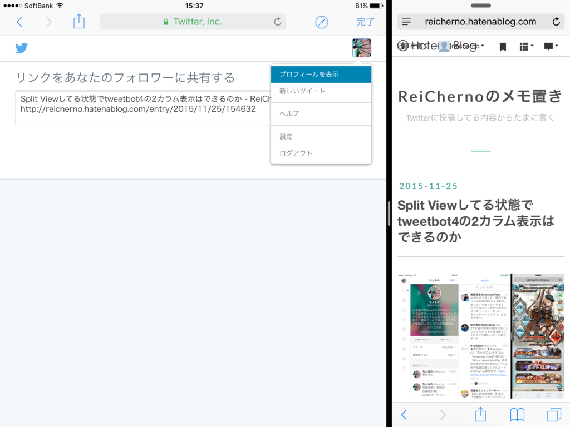Tap 完了 to finish sharing

click(365, 21)
